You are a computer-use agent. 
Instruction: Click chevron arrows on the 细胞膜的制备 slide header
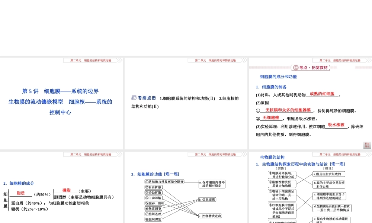pos(369,61)
